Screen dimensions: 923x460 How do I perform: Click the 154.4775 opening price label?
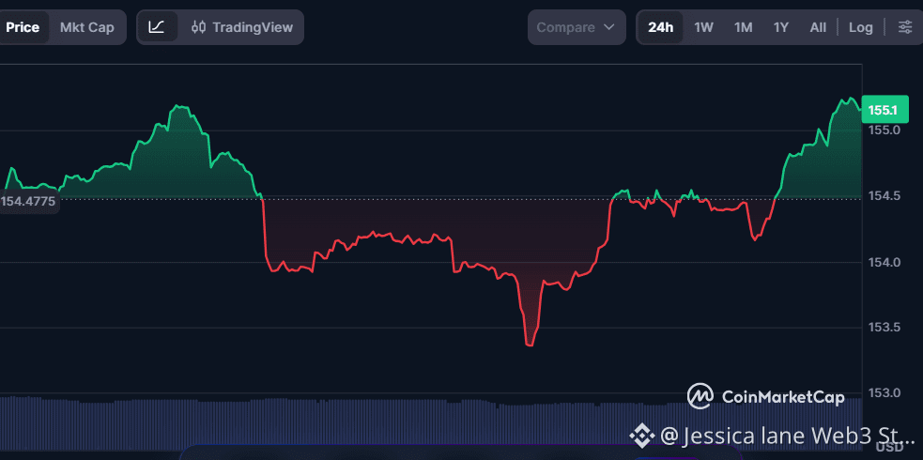tap(28, 202)
